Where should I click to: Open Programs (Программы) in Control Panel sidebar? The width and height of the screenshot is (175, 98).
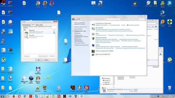pyautogui.click(x=77, y=33)
